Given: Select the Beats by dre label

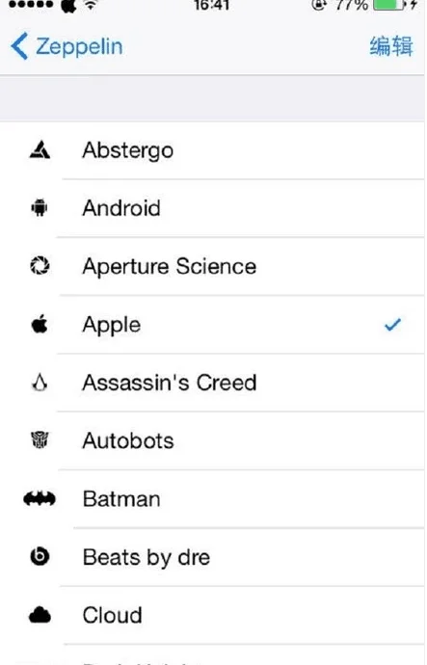Looking at the screenshot, I should point(147,558).
